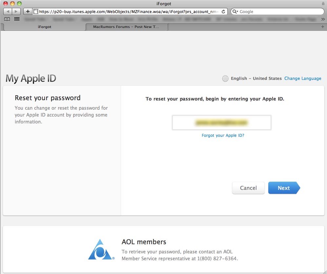The width and height of the screenshot is (327, 274).
Task: Zoom the window with the green button
Action: tap(19, 4)
